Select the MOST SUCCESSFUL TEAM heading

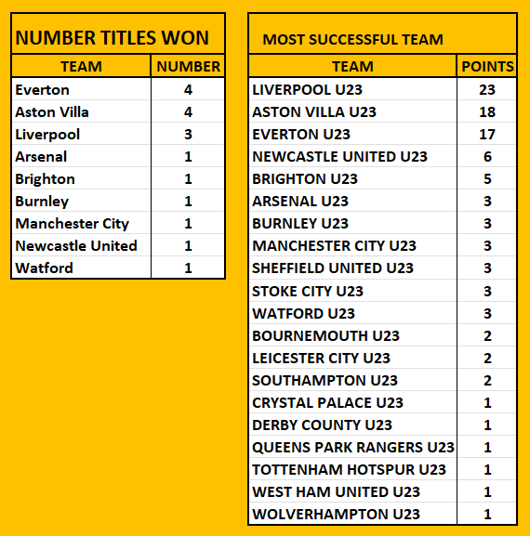pos(352,39)
